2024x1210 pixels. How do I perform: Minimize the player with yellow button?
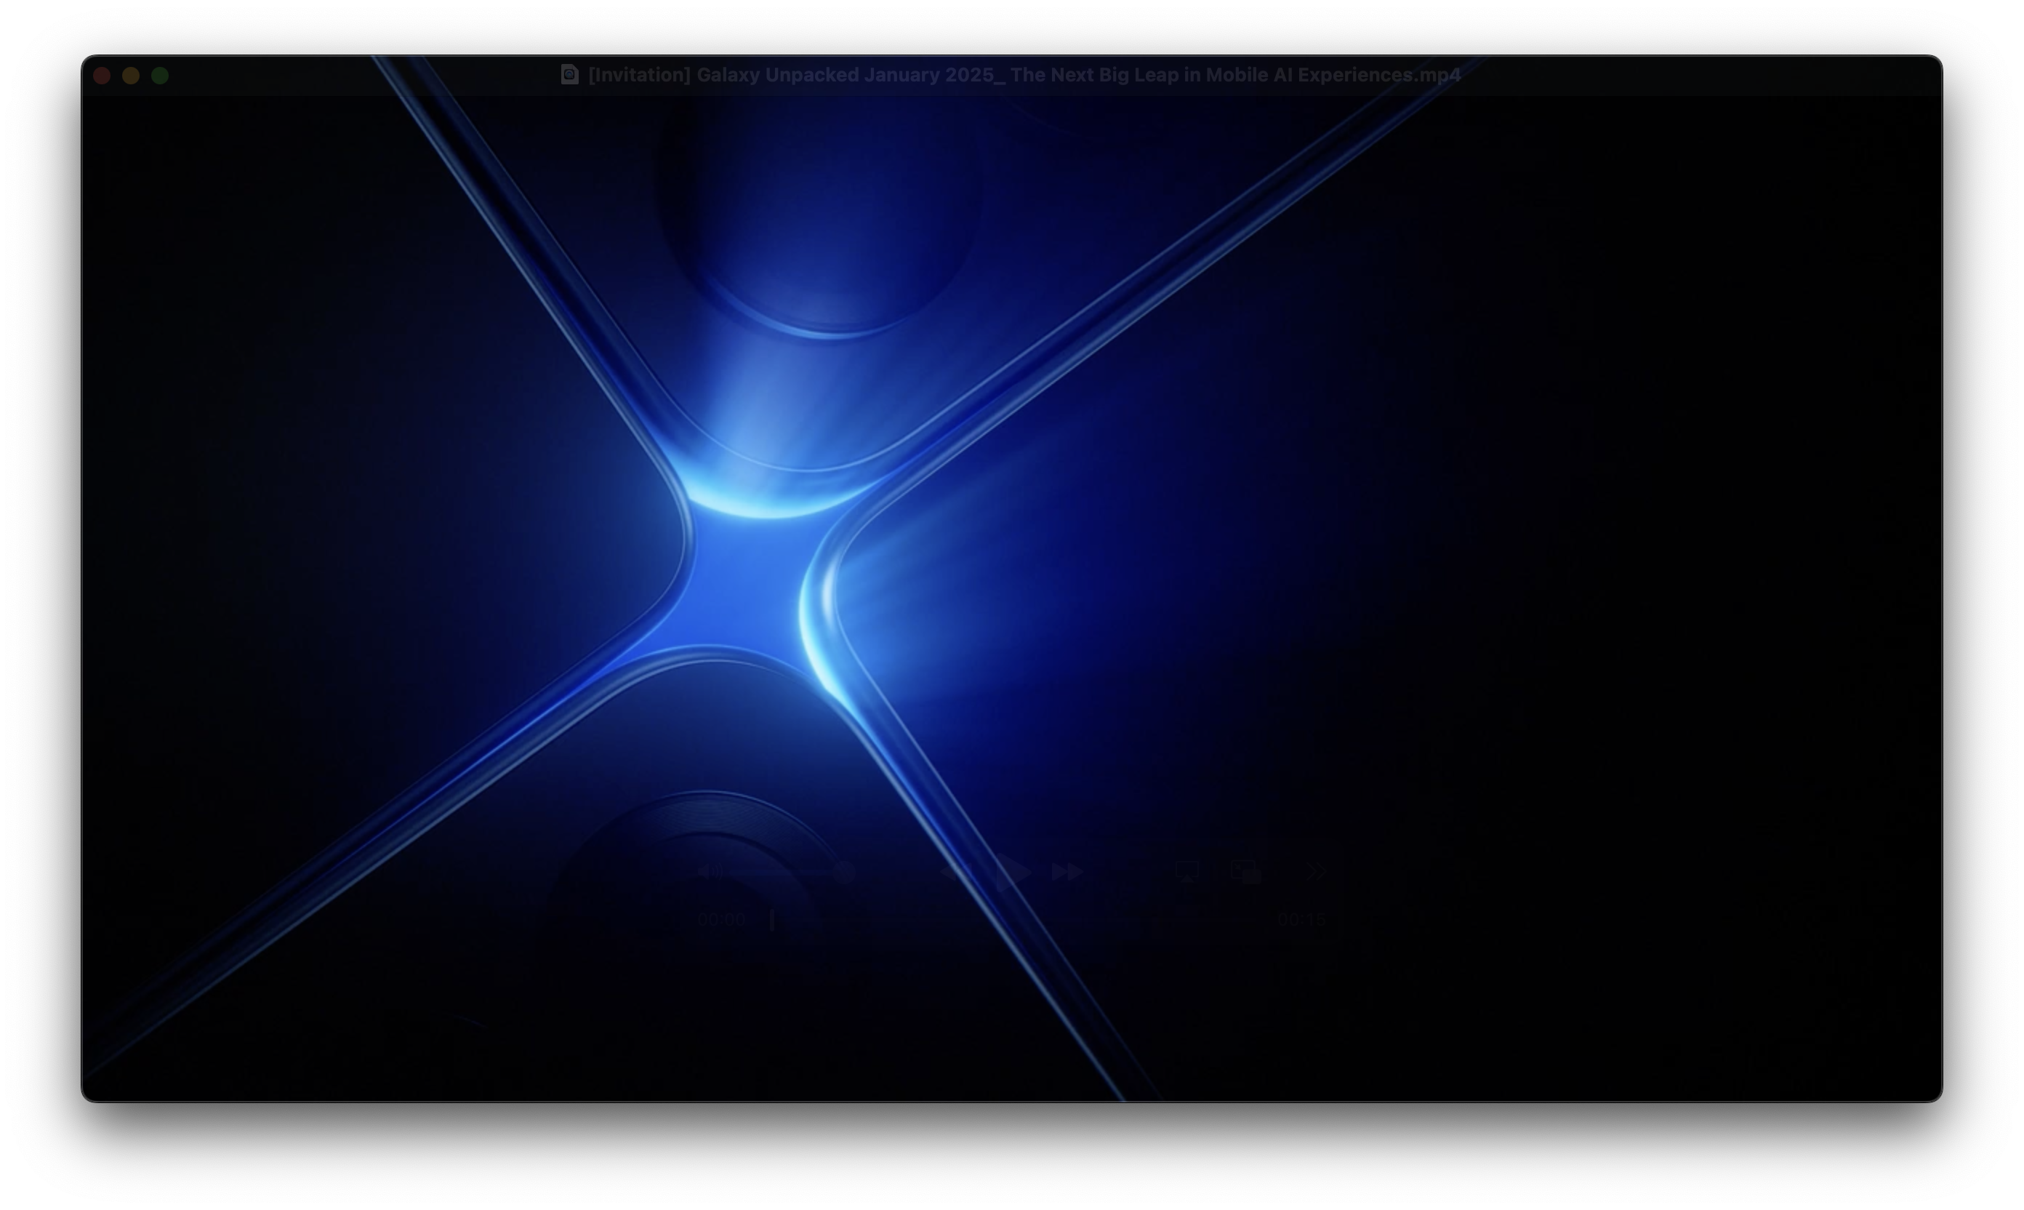[x=132, y=76]
